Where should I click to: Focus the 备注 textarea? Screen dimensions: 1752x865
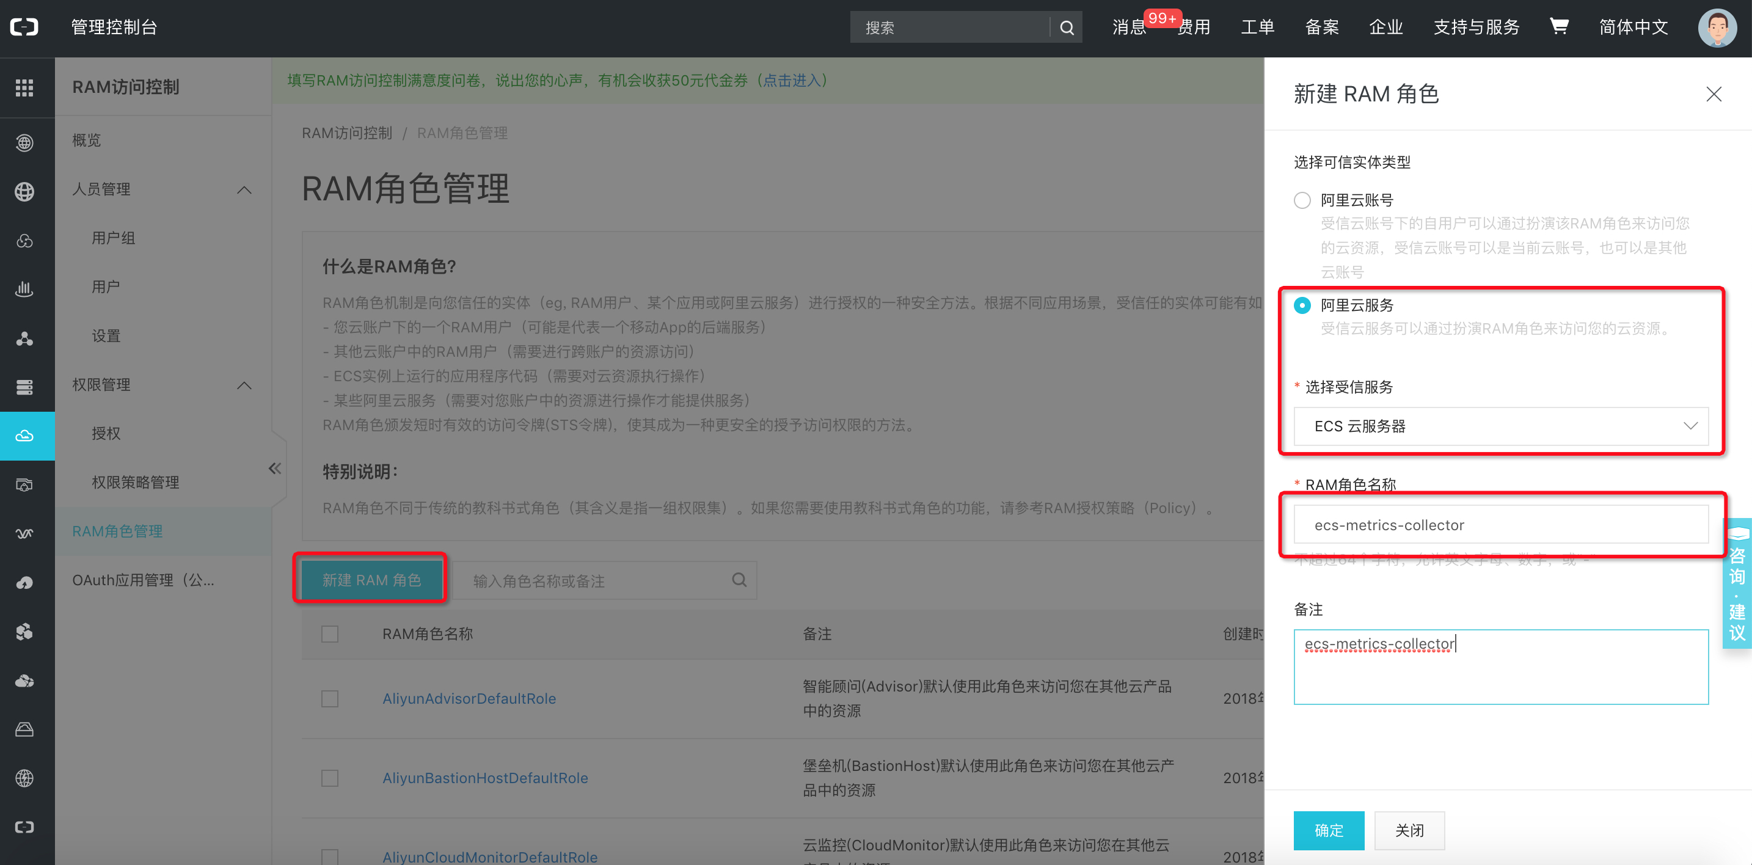pos(1500,667)
